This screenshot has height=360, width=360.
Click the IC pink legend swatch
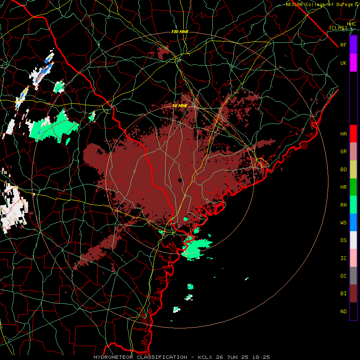coord(353,258)
